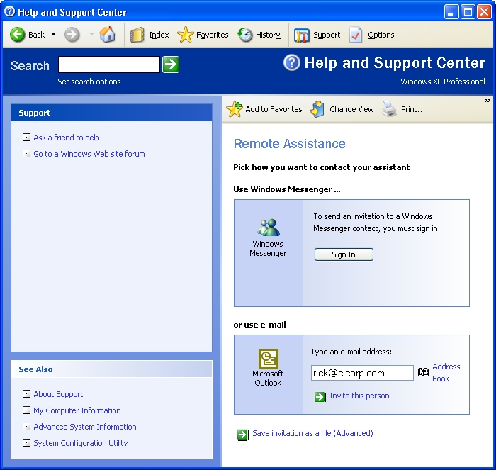
Task: Open the Address Book link
Action: [x=446, y=372]
